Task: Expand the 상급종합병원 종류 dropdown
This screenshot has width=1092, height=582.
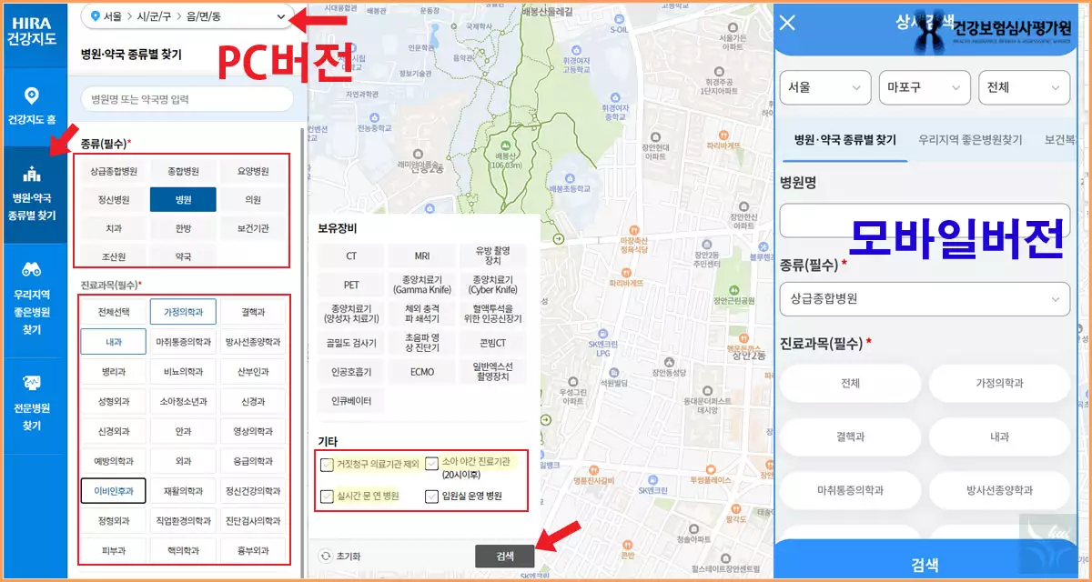Action: pos(925,300)
